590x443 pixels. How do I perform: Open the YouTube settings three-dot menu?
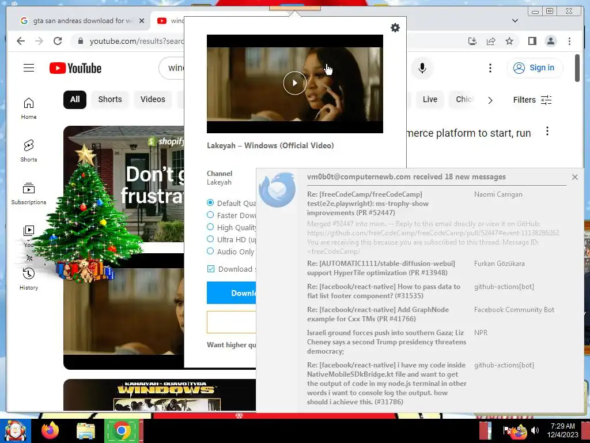click(x=490, y=68)
